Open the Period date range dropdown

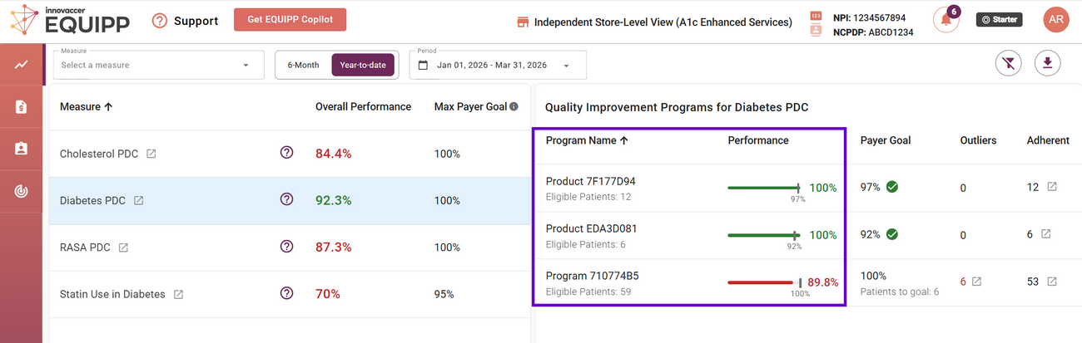pos(498,65)
